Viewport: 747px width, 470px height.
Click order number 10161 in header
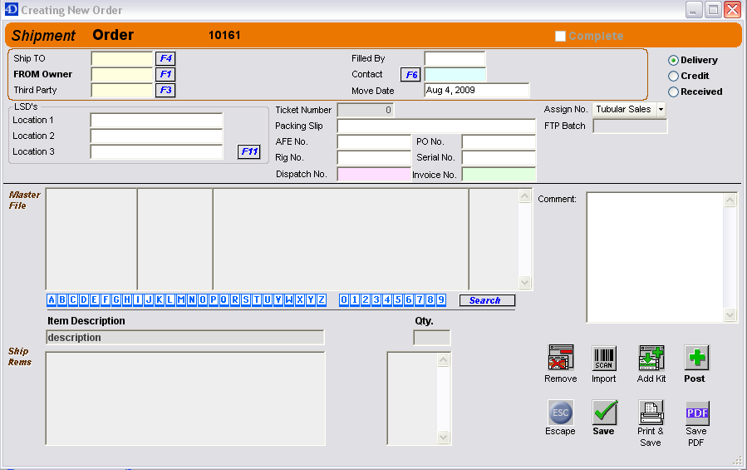pos(224,35)
